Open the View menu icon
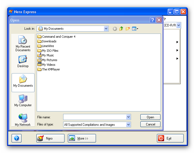Image resolution: width=195 pixels, height=153 pixels. [135, 29]
